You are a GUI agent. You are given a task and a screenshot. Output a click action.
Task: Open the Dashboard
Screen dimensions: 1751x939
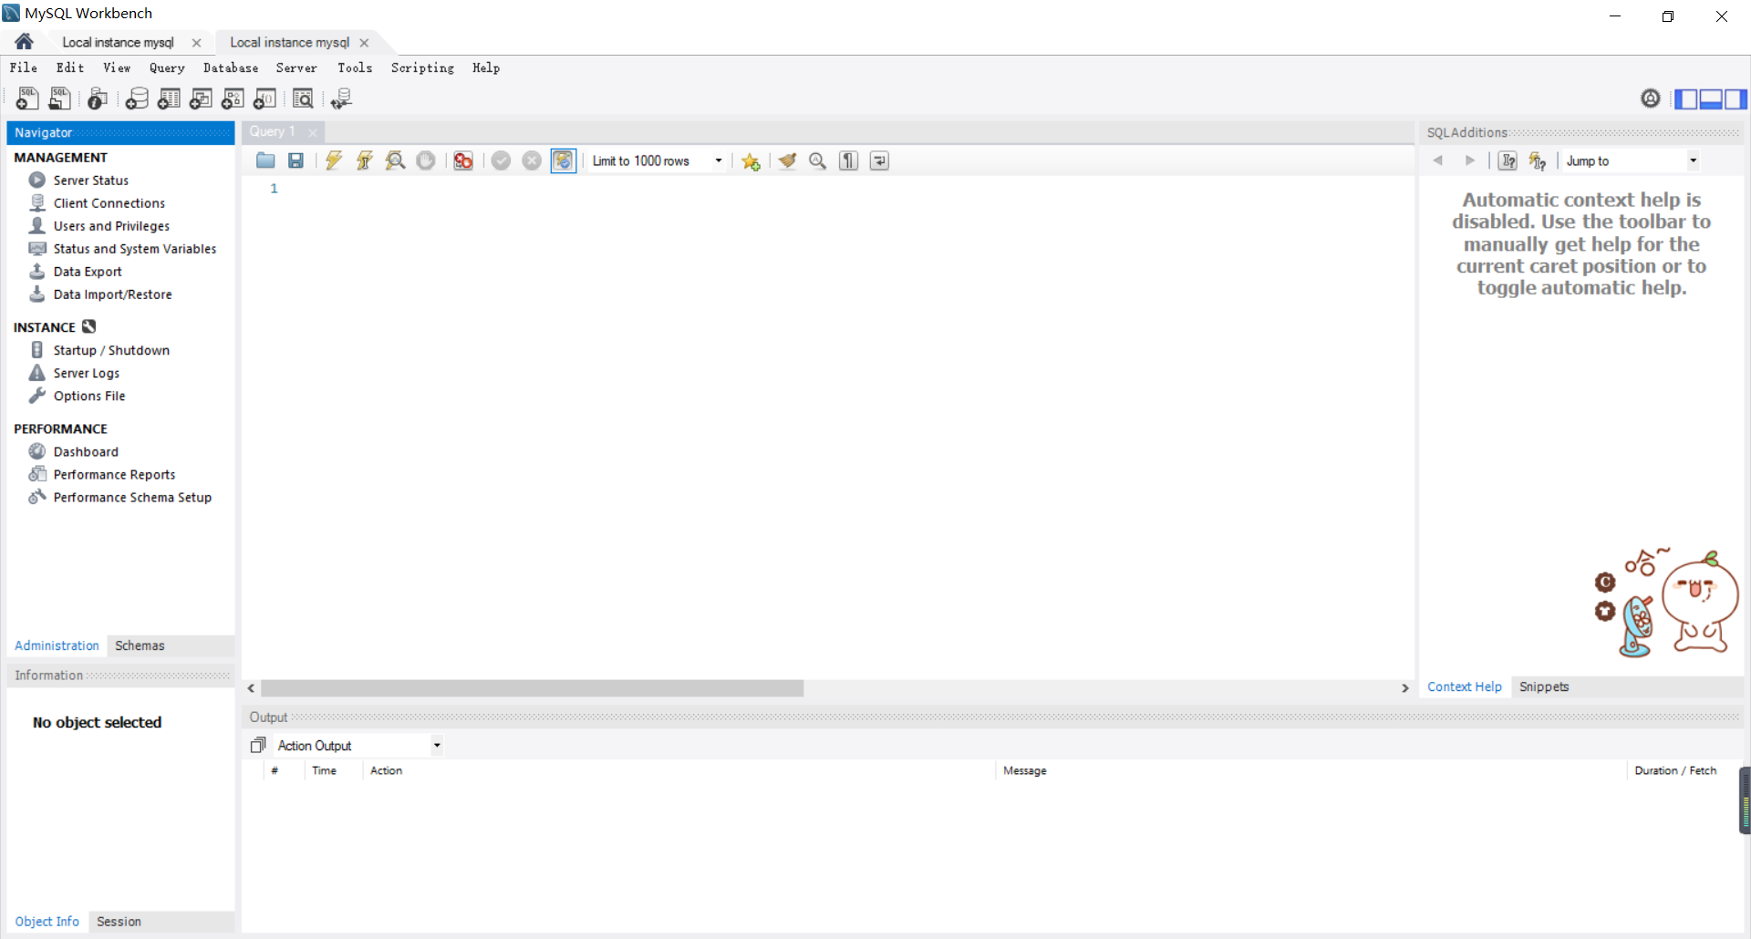pos(86,452)
